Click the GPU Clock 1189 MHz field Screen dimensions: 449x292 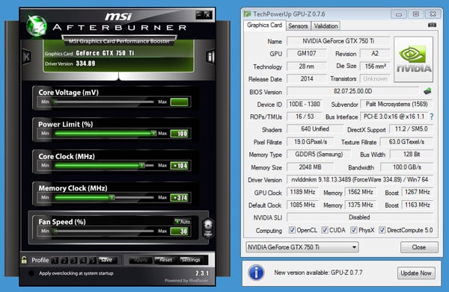click(302, 192)
